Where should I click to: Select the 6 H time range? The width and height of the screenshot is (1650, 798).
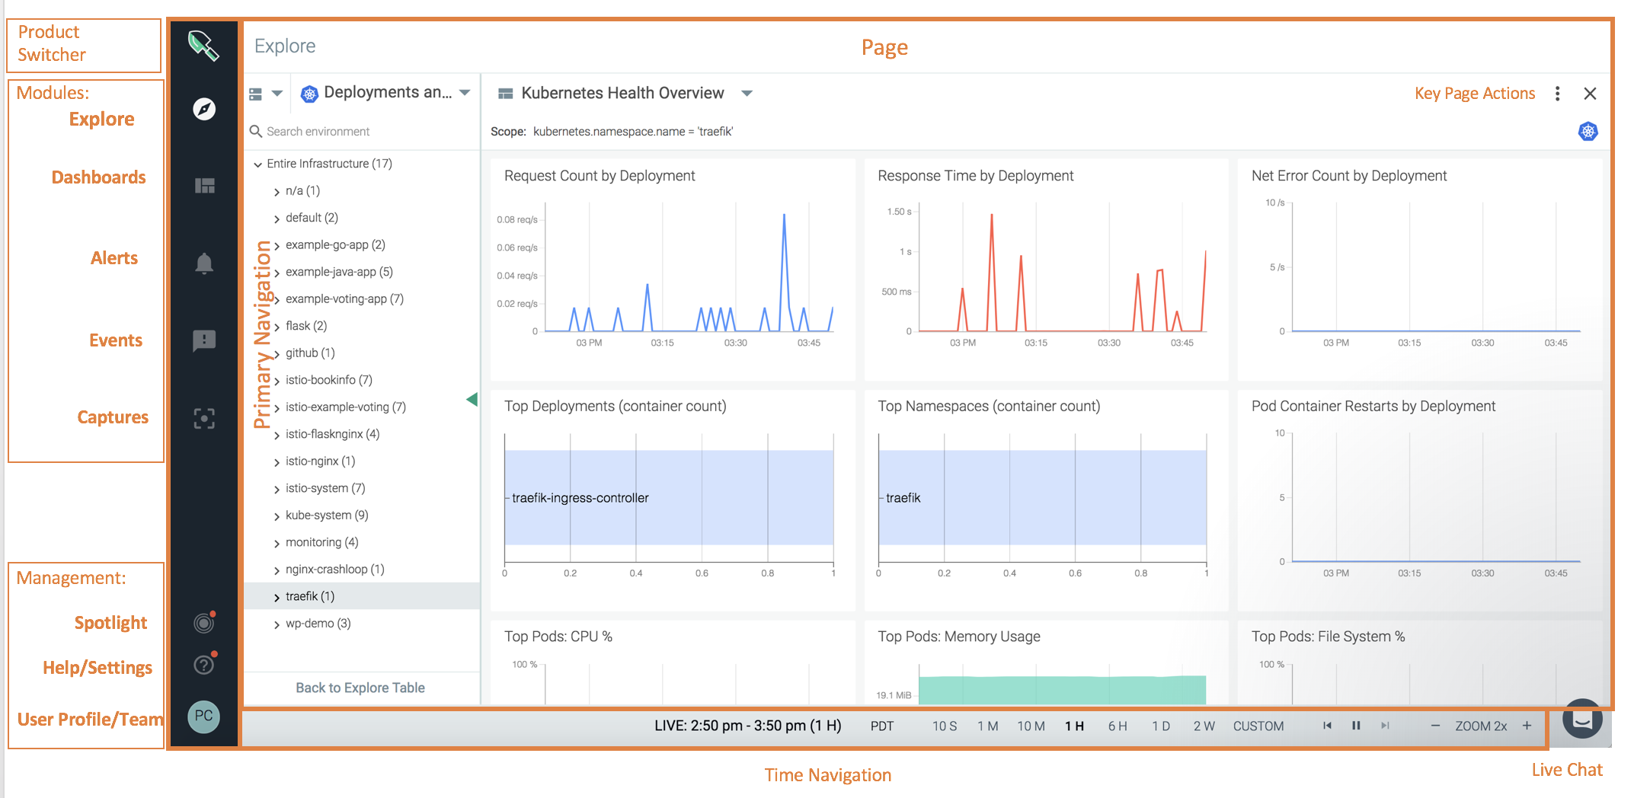pos(1118,726)
